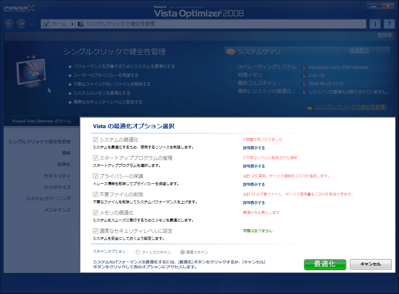Screen dimensions: 399x294
Task: Select 最適化 in the sidebar
Action: (64, 165)
